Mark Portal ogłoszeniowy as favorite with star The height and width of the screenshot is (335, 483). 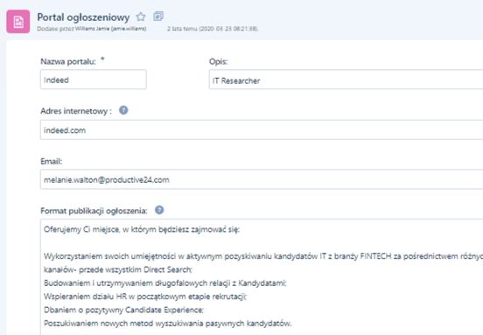141,17
